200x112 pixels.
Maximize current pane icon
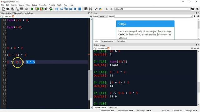click(86, 9)
